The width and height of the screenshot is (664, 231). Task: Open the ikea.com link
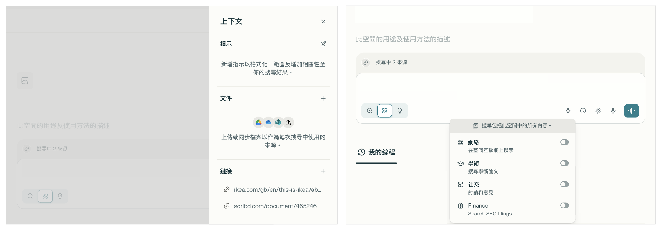[277, 190]
